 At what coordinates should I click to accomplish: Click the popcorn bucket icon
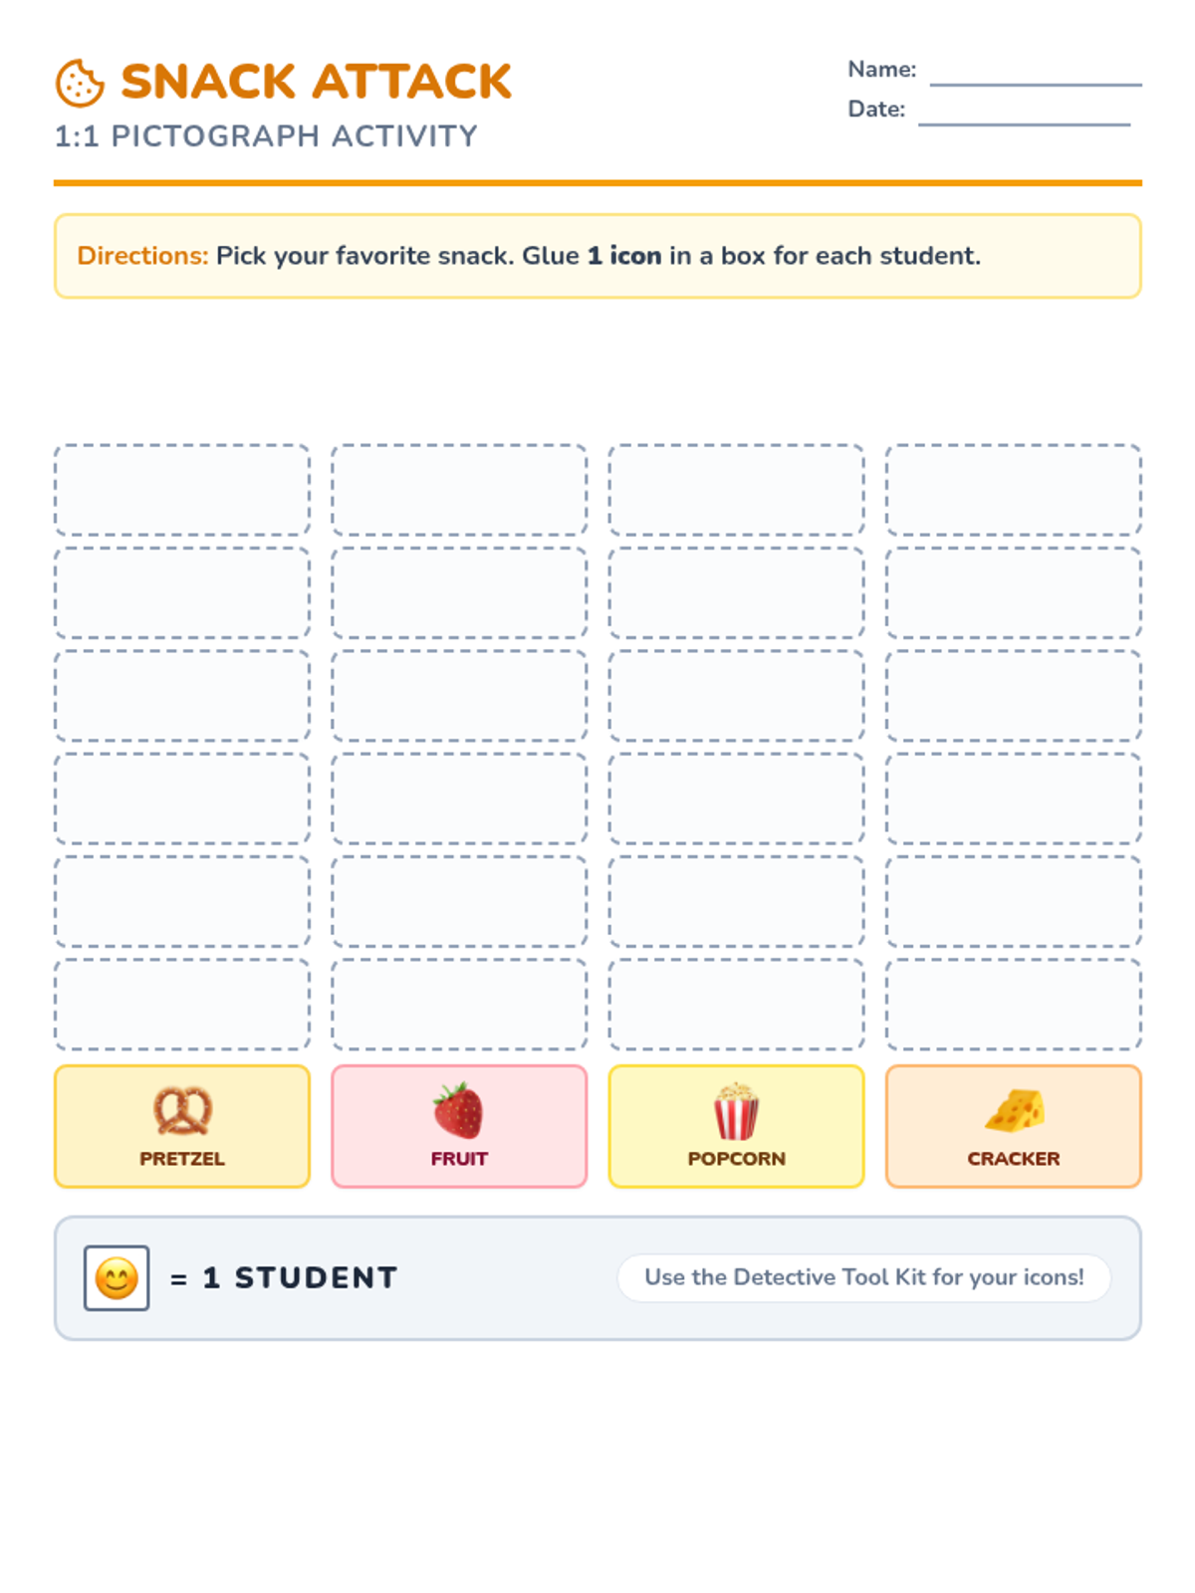736,1110
